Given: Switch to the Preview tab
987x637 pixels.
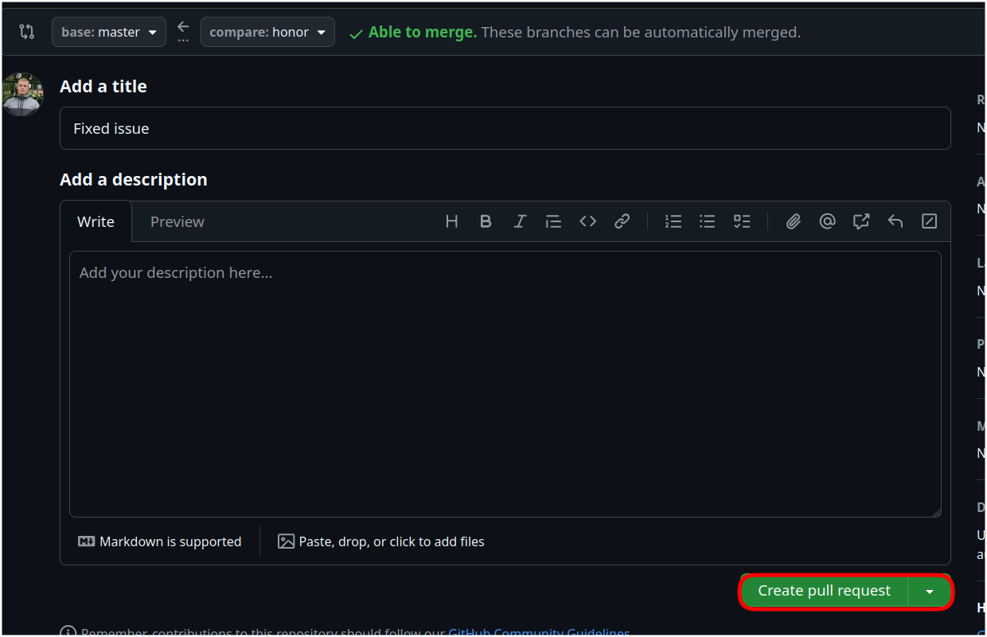Looking at the screenshot, I should [177, 221].
